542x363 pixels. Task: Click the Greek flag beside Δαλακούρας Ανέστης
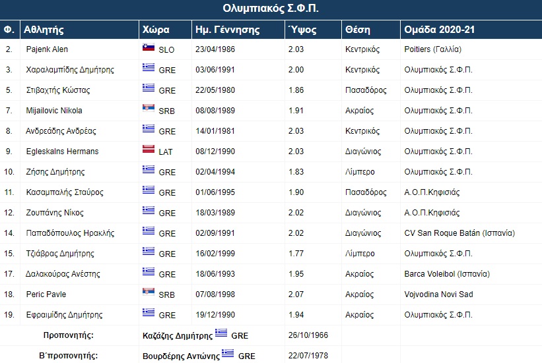coord(149,271)
